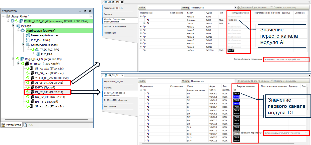Click the PLC_PRG (PRG) program icon
This screenshot has width=311, height=145.
pyautogui.click(x=28, y=40)
